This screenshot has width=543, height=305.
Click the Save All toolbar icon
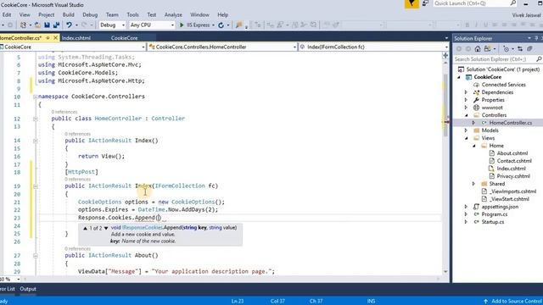tap(56, 25)
